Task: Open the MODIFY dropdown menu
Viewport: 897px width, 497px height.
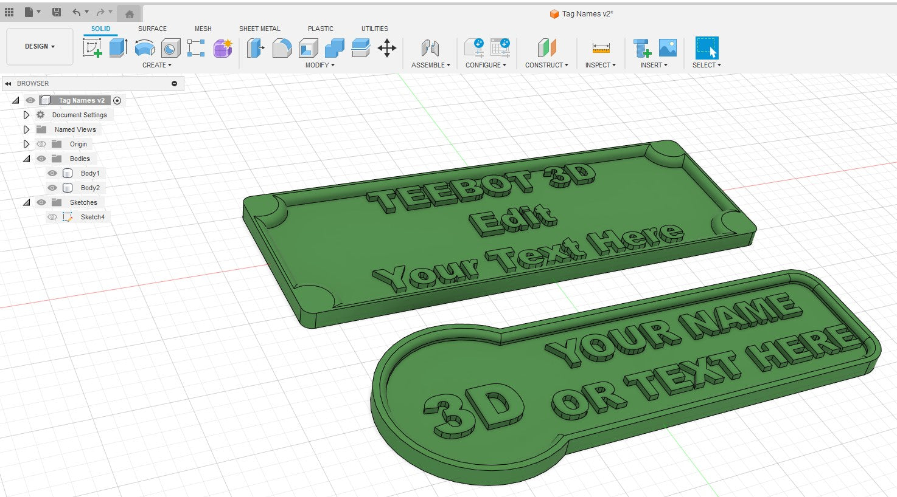Action: [320, 65]
